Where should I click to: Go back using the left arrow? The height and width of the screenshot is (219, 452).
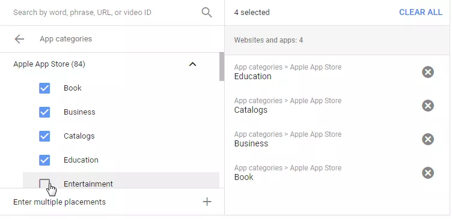tap(19, 39)
